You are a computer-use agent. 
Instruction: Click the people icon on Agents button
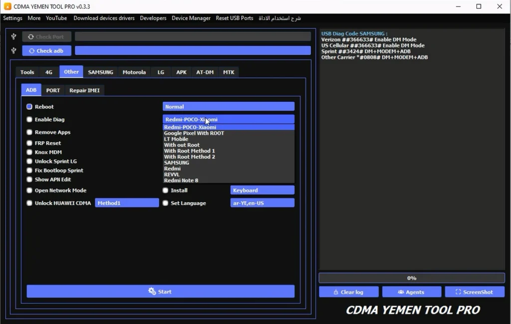click(401, 292)
